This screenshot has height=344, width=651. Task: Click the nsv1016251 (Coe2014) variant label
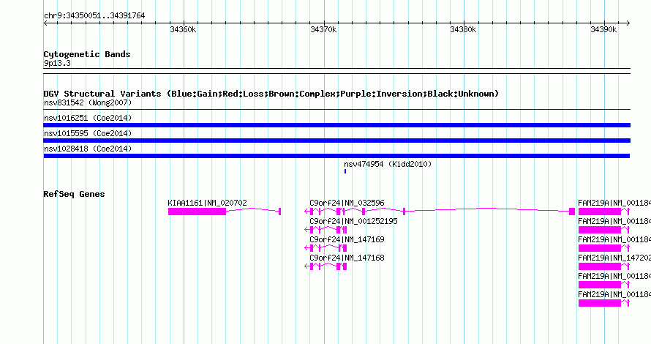[88, 118]
